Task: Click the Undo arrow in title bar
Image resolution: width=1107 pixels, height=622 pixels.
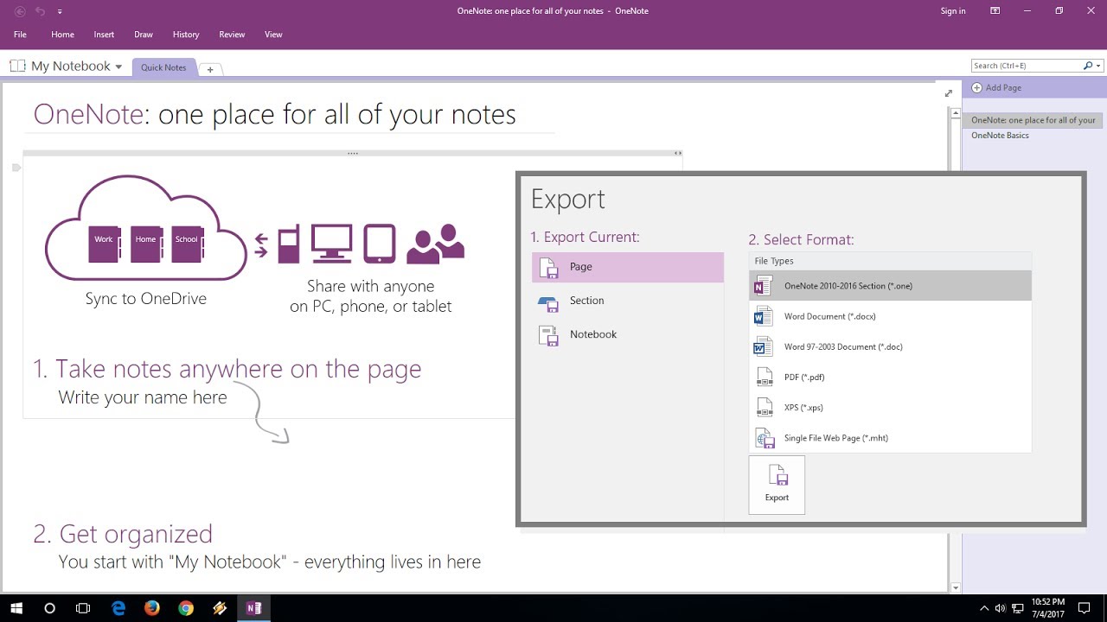Action: 40,11
